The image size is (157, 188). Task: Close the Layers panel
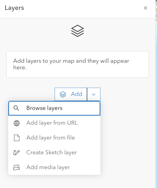pyautogui.click(x=145, y=8)
